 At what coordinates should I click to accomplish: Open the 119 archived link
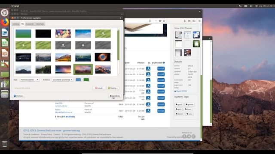pos(68,117)
